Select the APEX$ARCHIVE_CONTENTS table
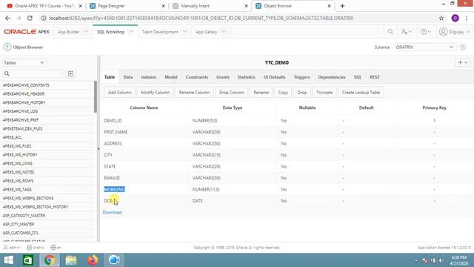Viewport: 474px width, 267px height. tap(26, 85)
